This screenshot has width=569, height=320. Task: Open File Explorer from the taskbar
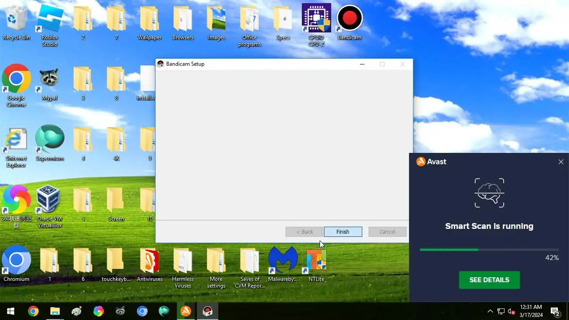coord(55,311)
